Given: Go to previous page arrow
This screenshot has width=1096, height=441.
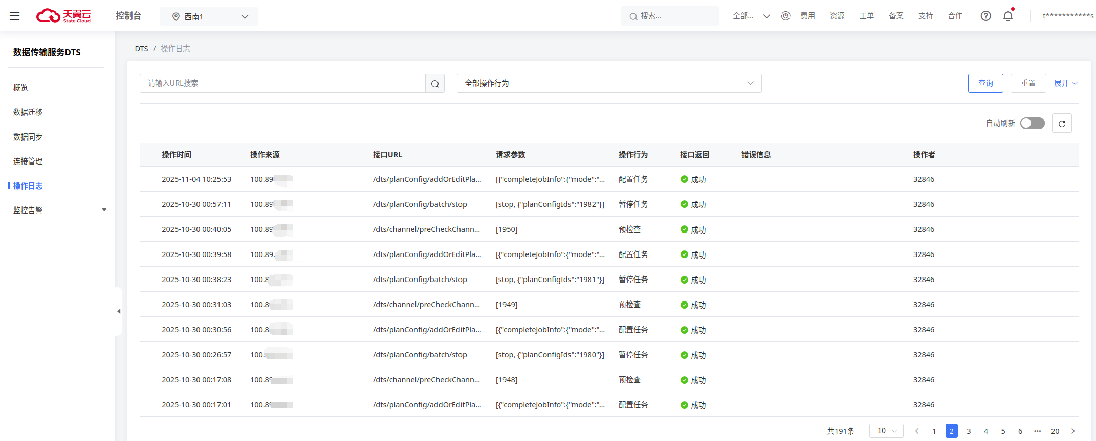Looking at the screenshot, I should [x=917, y=431].
